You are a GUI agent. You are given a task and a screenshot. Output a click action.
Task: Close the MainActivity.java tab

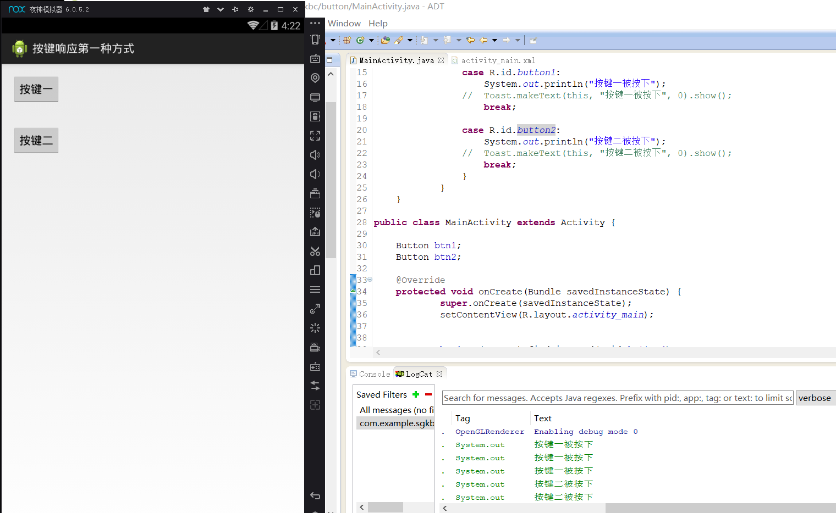click(x=441, y=60)
